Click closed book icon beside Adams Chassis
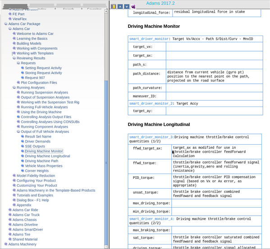The image size is (270, 249). click(x=10, y=220)
